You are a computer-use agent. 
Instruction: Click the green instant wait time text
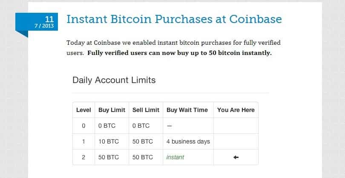coord(175,157)
